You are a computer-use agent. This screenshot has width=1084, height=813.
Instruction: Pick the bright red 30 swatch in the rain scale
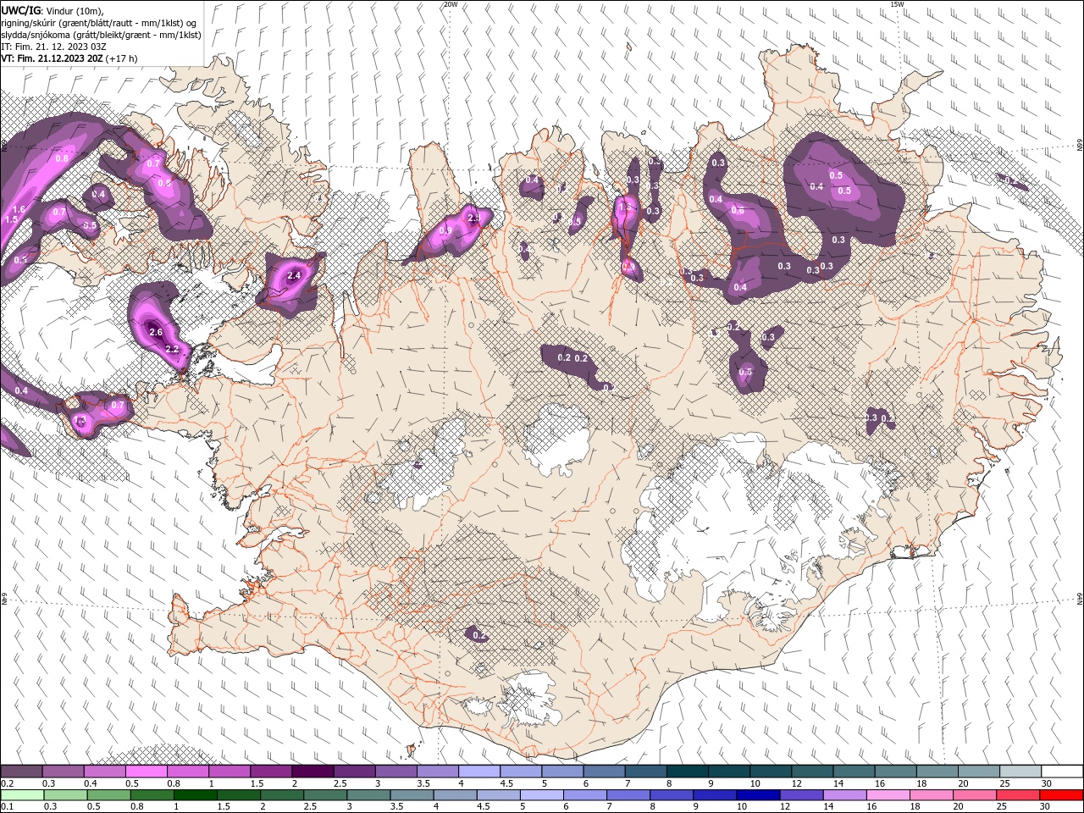[1062, 795]
